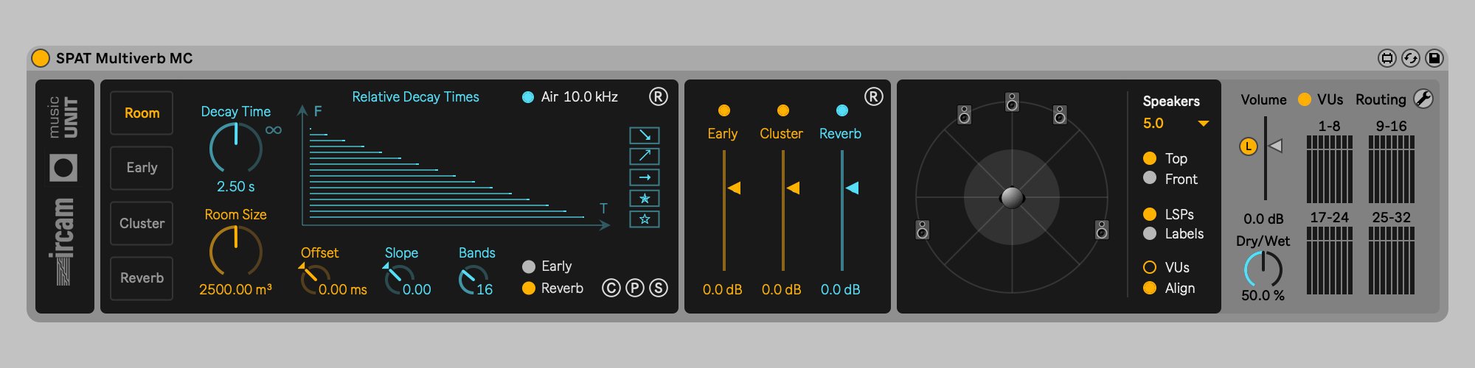Click the Reverb level fader handle

point(852,188)
